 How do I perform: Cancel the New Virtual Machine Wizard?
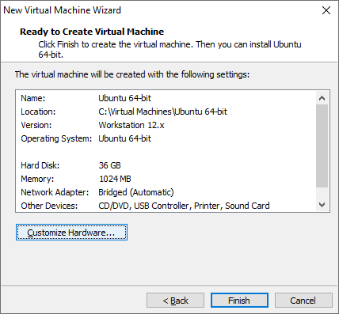(x=303, y=301)
